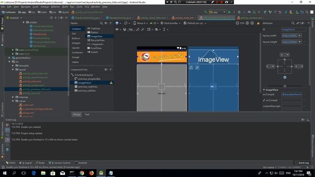Image resolution: width=315 pixels, height=177 pixels.
Task: Click the zoom-to-fit icon beside zoom in
Action: [x=252, y=23]
